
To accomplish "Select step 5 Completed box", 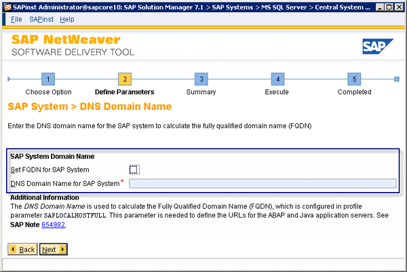I will point(354,79).
